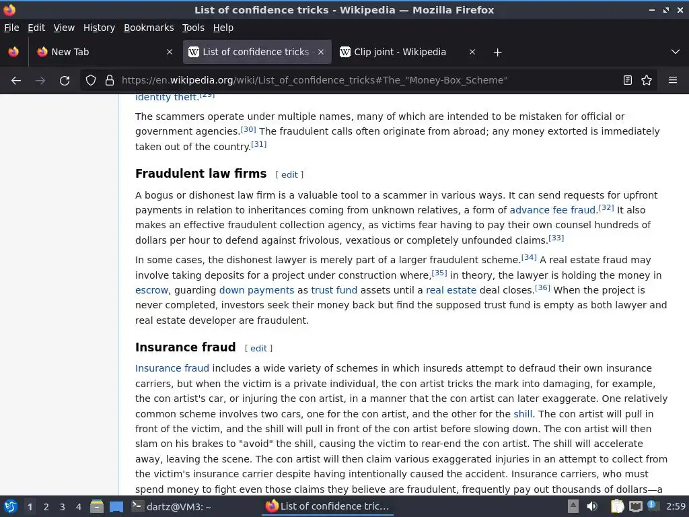
Task: Open the escrow link
Action: (x=151, y=290)
